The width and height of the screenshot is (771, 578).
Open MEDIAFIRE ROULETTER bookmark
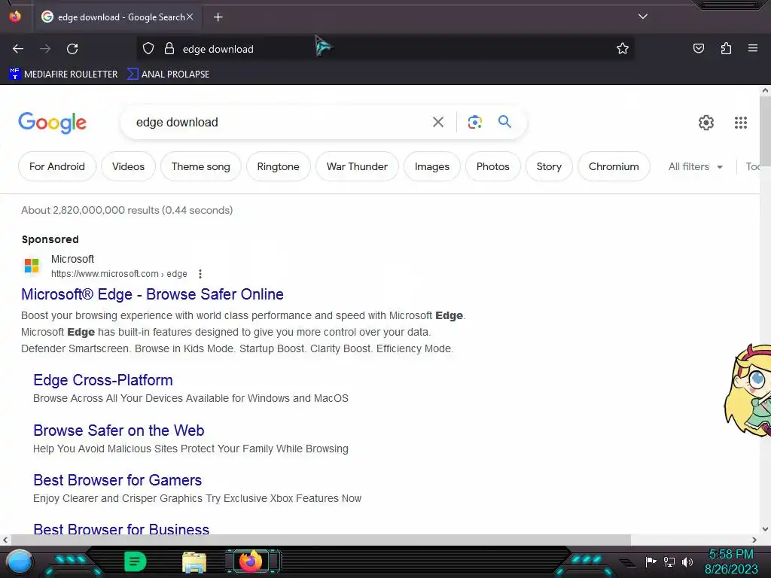(63, 75)
